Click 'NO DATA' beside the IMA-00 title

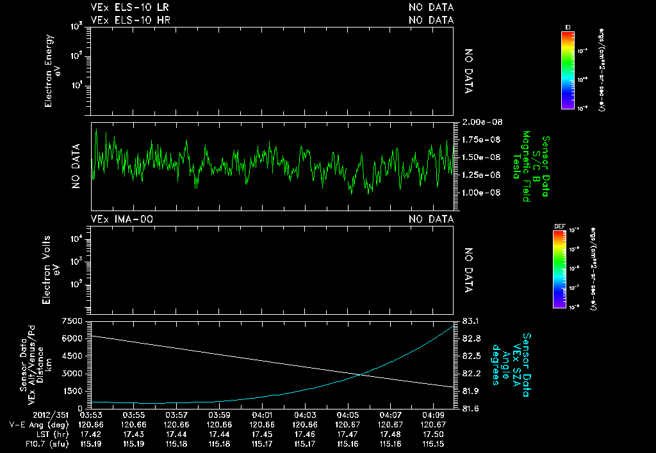[431, 219]
